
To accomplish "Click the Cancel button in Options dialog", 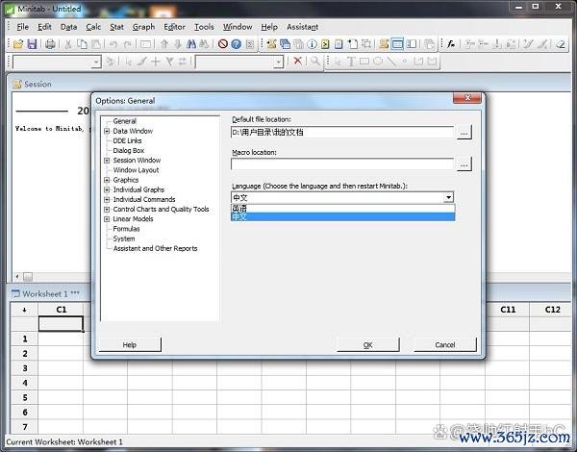I will click(x=445, y=345).
